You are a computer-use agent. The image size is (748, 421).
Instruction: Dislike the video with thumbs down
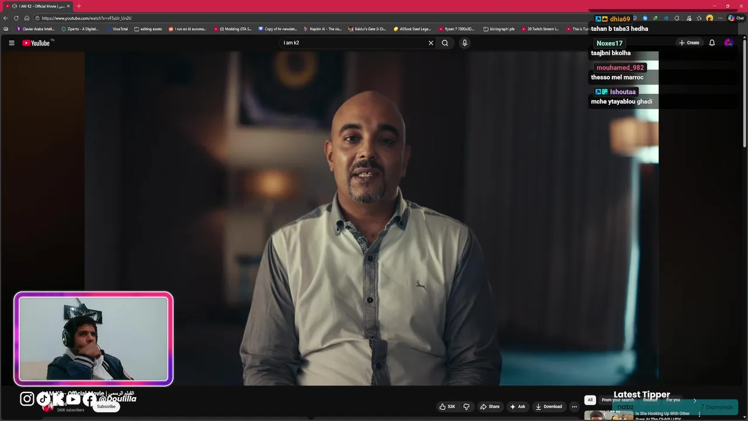click(466, 406)
